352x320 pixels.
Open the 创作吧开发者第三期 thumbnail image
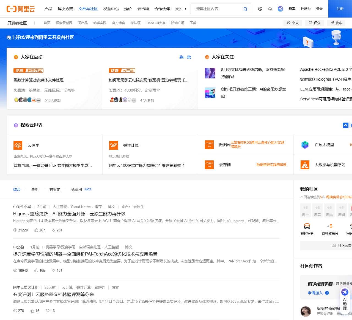[210, 93]
